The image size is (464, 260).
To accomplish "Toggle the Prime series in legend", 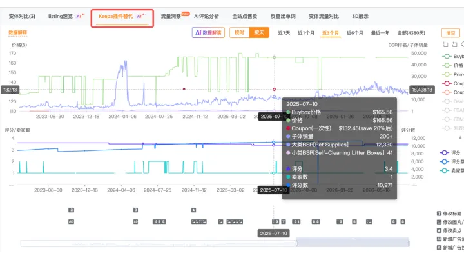I will pyautogui.click(x=453, y=74).
